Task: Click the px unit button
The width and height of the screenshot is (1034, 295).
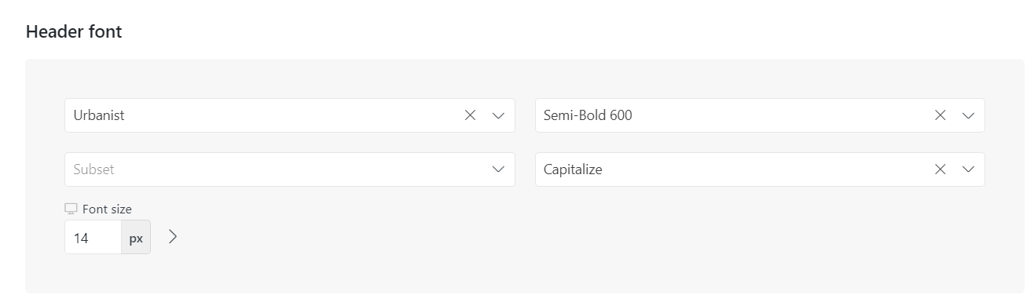Action: pos(136,238)
